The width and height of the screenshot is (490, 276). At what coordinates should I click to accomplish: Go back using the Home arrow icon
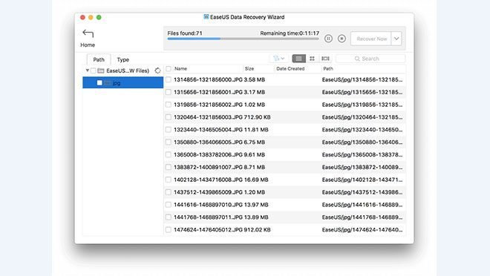pos(88,33)
